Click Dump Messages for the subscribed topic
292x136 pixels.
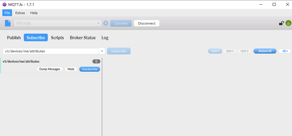coord(50,69)
